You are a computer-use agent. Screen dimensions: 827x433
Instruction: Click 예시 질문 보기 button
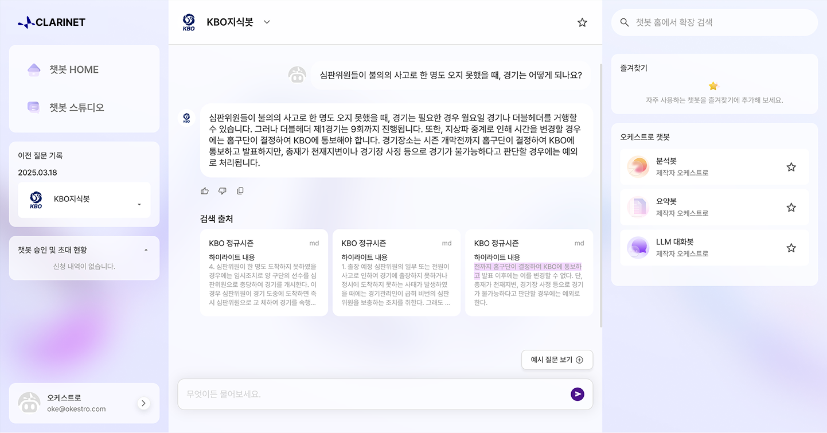(x=557, y=360)
